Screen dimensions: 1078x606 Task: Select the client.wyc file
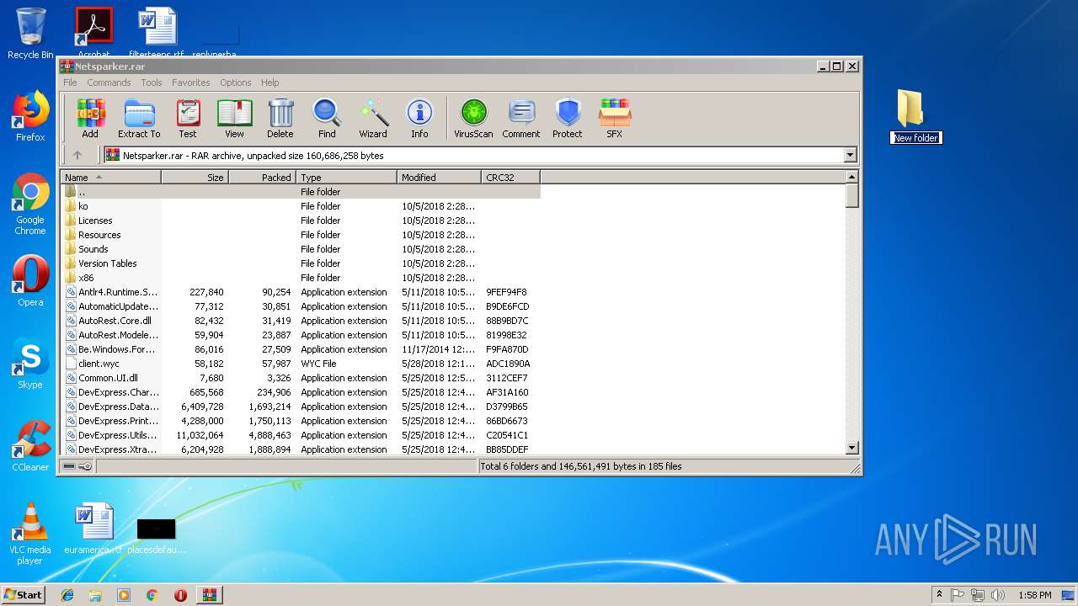click(x=301, y=364)
